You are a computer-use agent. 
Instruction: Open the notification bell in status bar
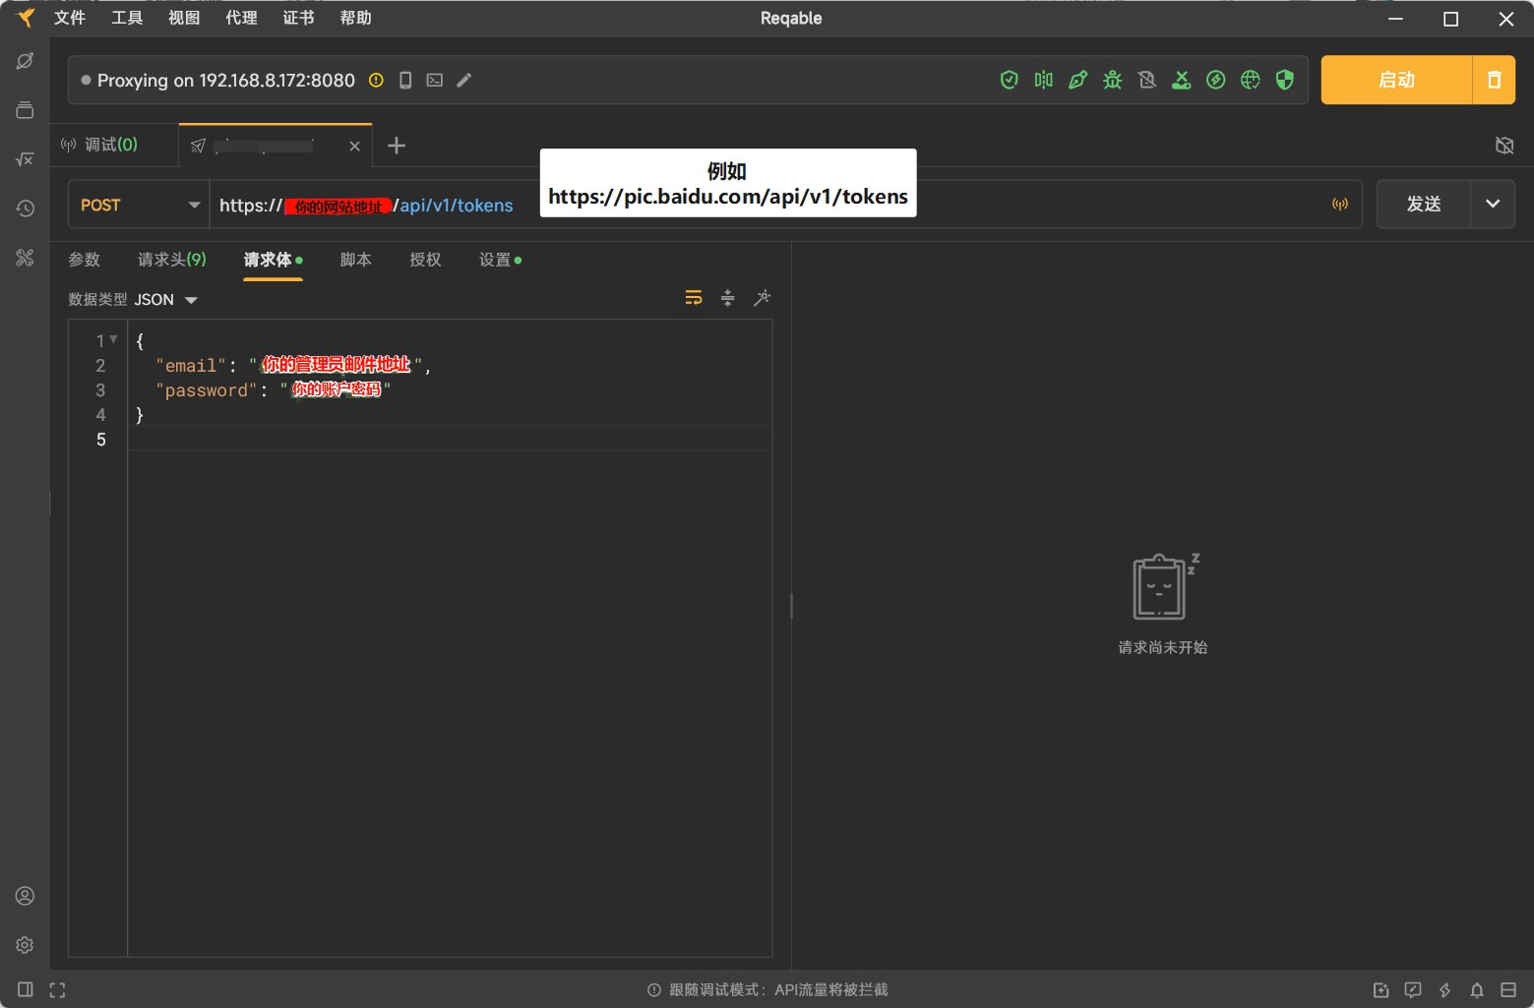1477,989
